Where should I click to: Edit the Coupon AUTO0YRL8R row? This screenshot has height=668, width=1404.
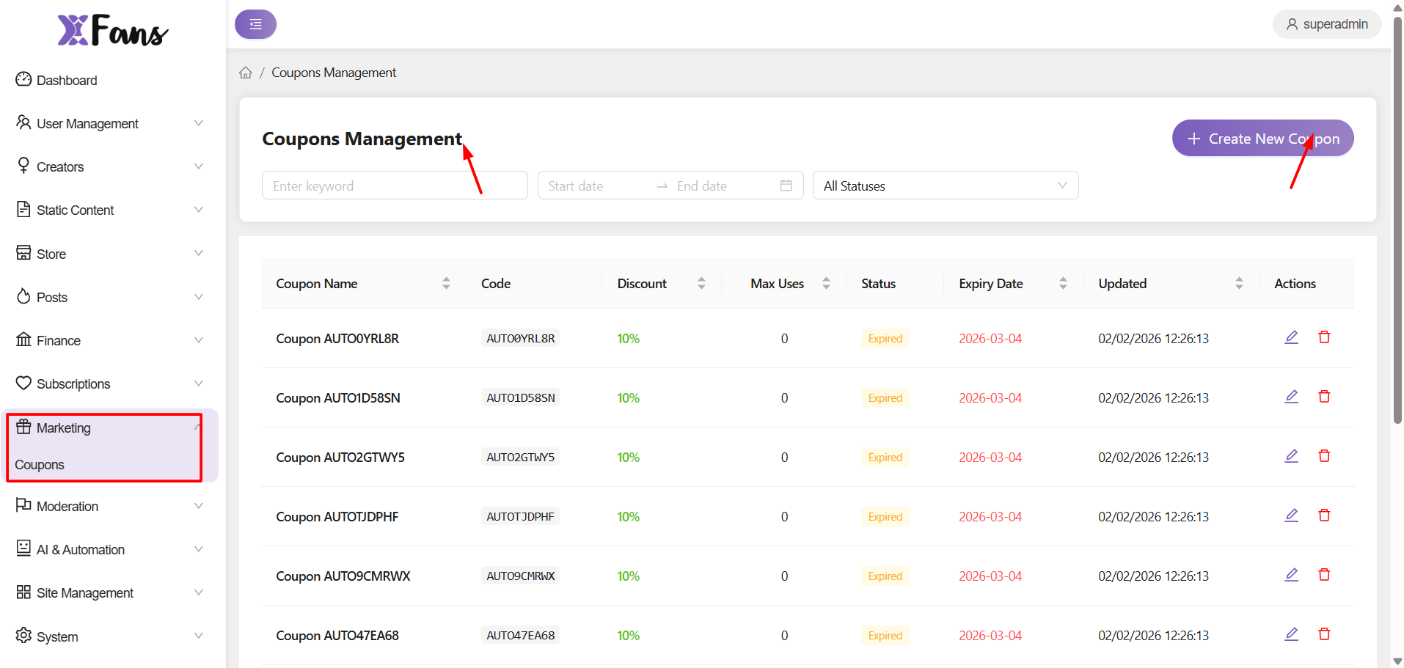[x=1291, y=337]
